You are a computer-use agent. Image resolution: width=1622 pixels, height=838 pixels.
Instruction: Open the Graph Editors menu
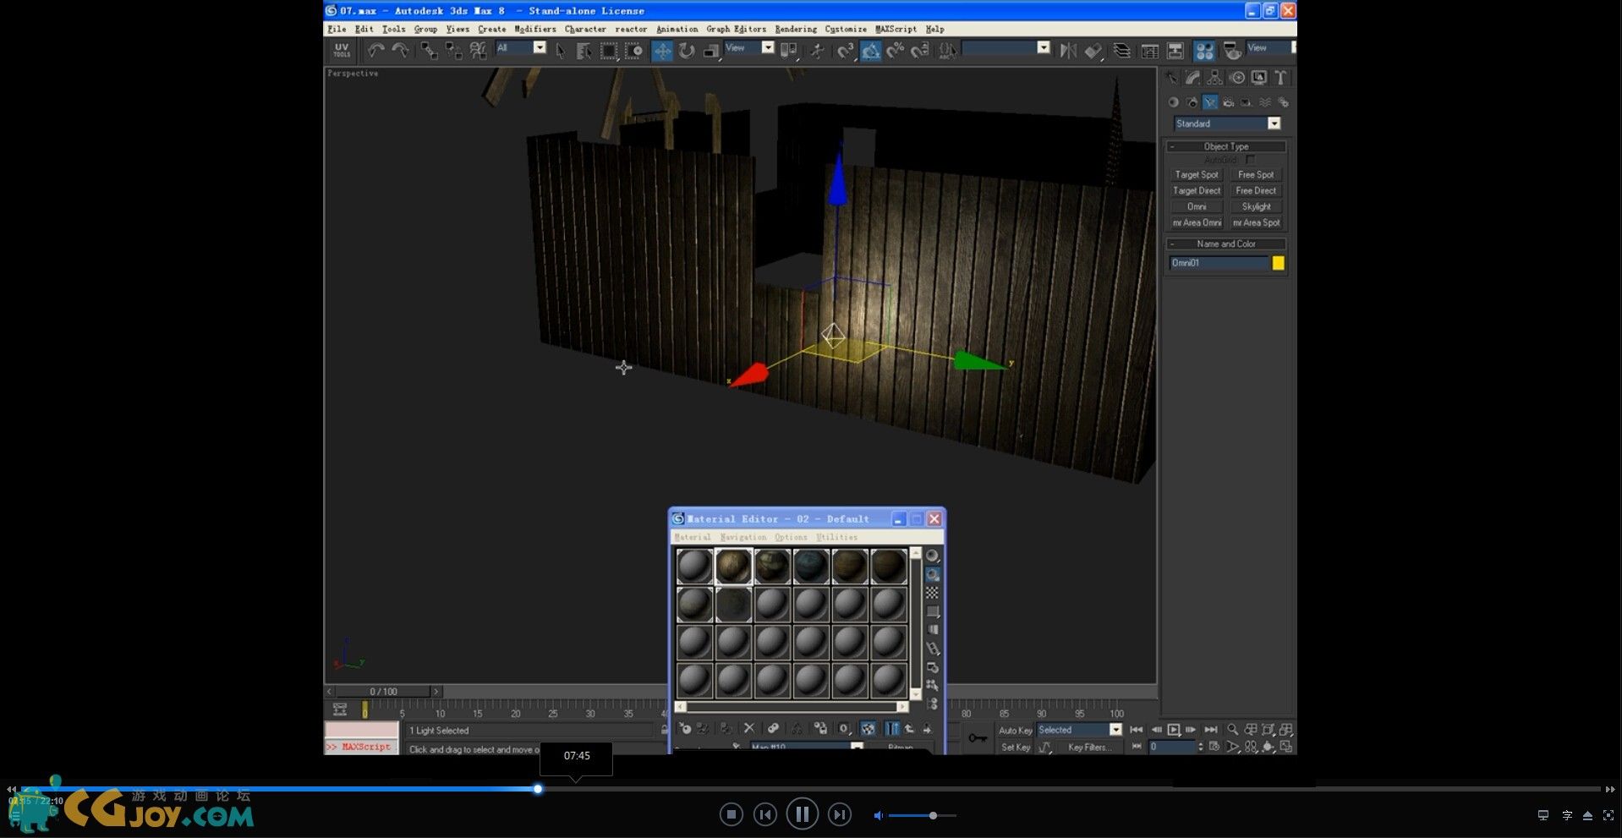pos(736,29)
